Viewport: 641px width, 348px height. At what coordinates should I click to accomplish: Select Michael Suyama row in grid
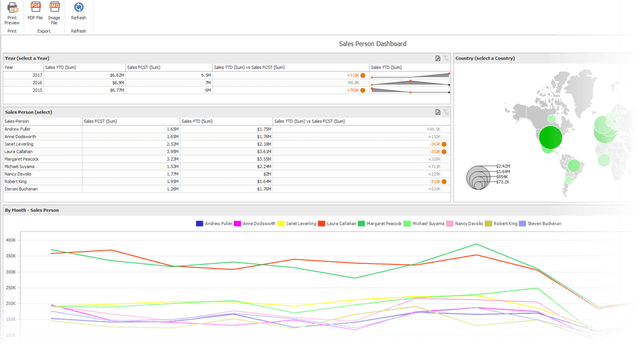tap(227, 167)
